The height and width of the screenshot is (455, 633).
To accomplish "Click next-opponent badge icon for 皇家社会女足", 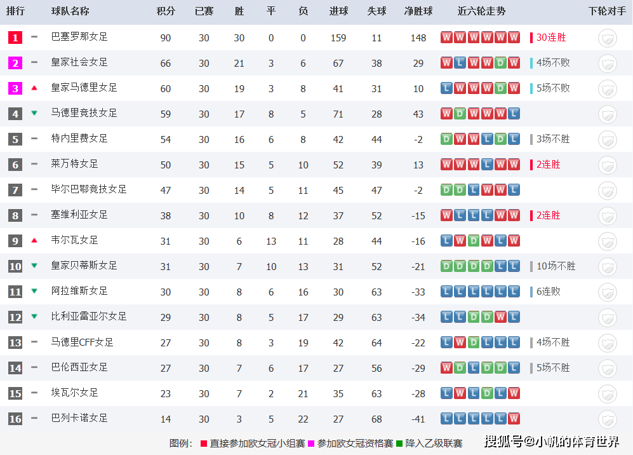I will coord(607,64).
